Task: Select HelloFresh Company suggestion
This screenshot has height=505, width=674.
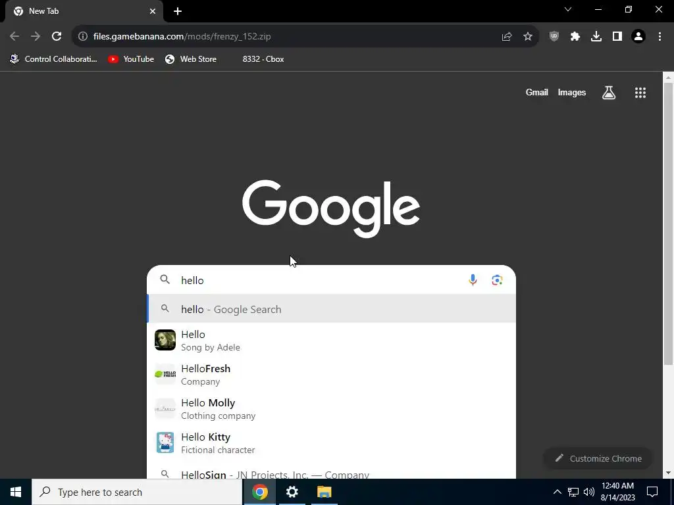Action: tap(332, 374)
